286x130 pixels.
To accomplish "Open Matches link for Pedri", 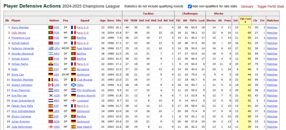I will [272, 69].
